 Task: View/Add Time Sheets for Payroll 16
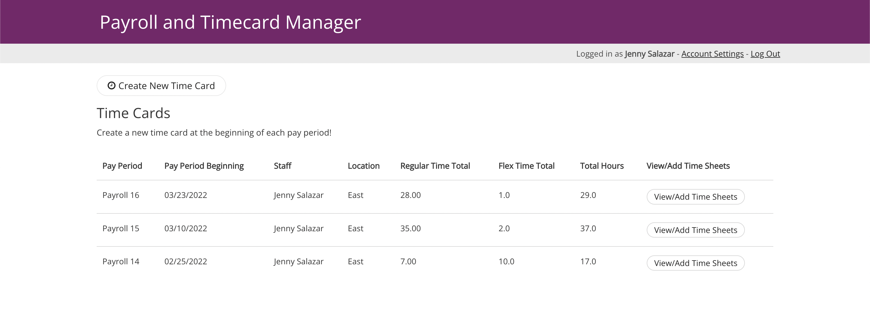click(x=695, y=197)
